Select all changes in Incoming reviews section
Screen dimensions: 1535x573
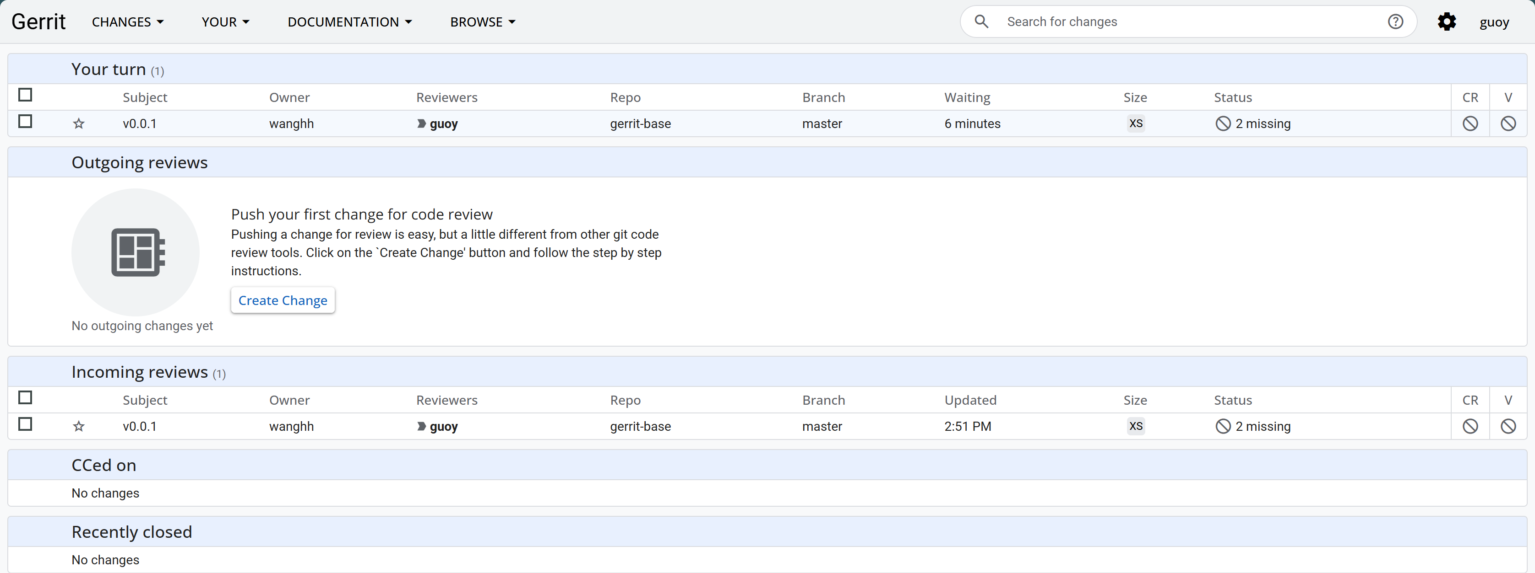coord(25,397)
